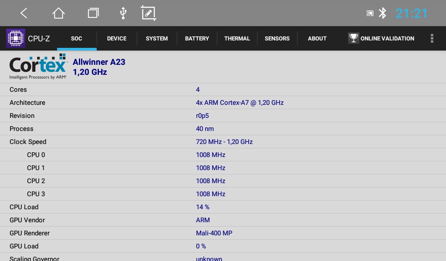Tap the 4x ARM Cortex-A7 value
Screen dimensions: 446x261
(x=240, y=103)
